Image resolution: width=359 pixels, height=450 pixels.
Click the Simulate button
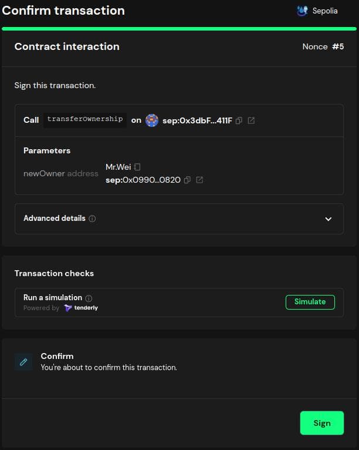[x=310, y=302]
